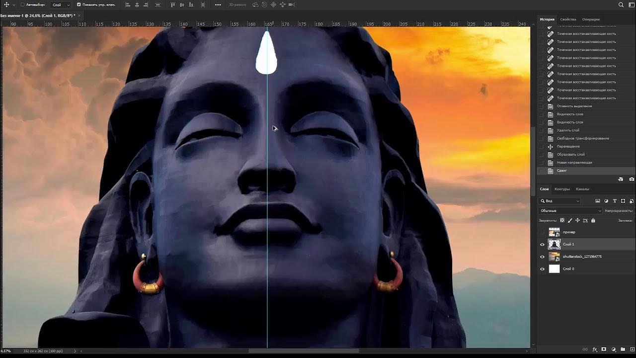Create new document from current history state

point(621,179)
